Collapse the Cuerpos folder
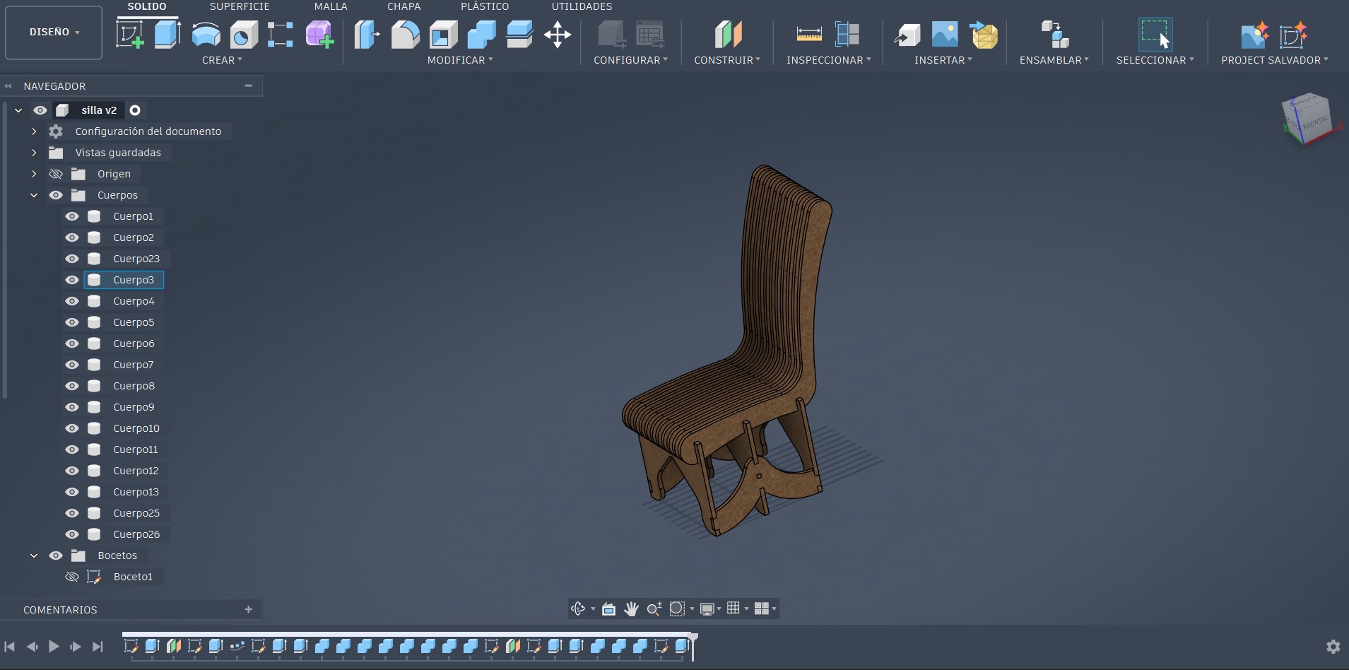This screenshot has height=670, width=1349. tap(33, 195)
